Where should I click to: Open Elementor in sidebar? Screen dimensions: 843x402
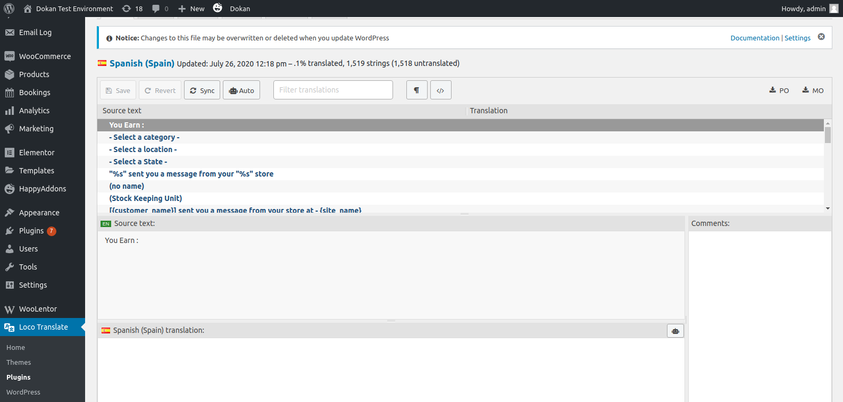coord(43,153)
